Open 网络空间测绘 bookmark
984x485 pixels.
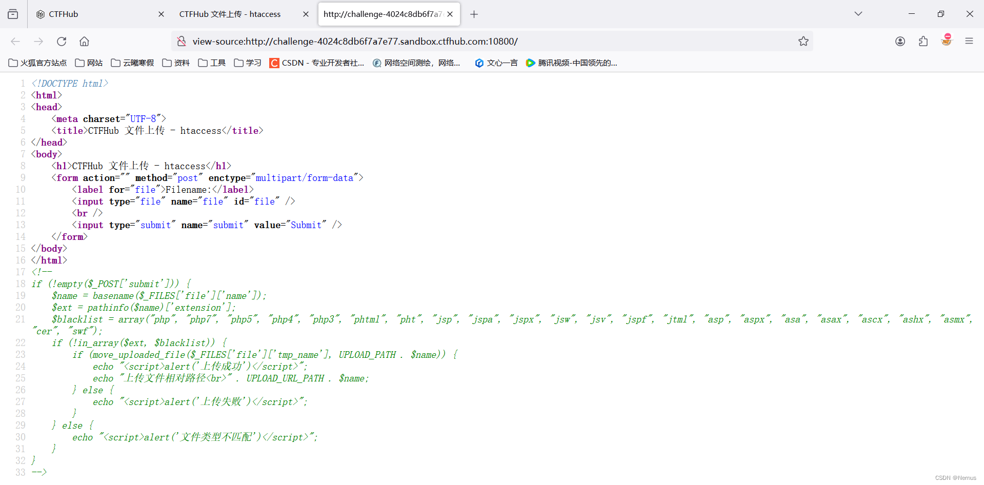click(x=416, y=63)
